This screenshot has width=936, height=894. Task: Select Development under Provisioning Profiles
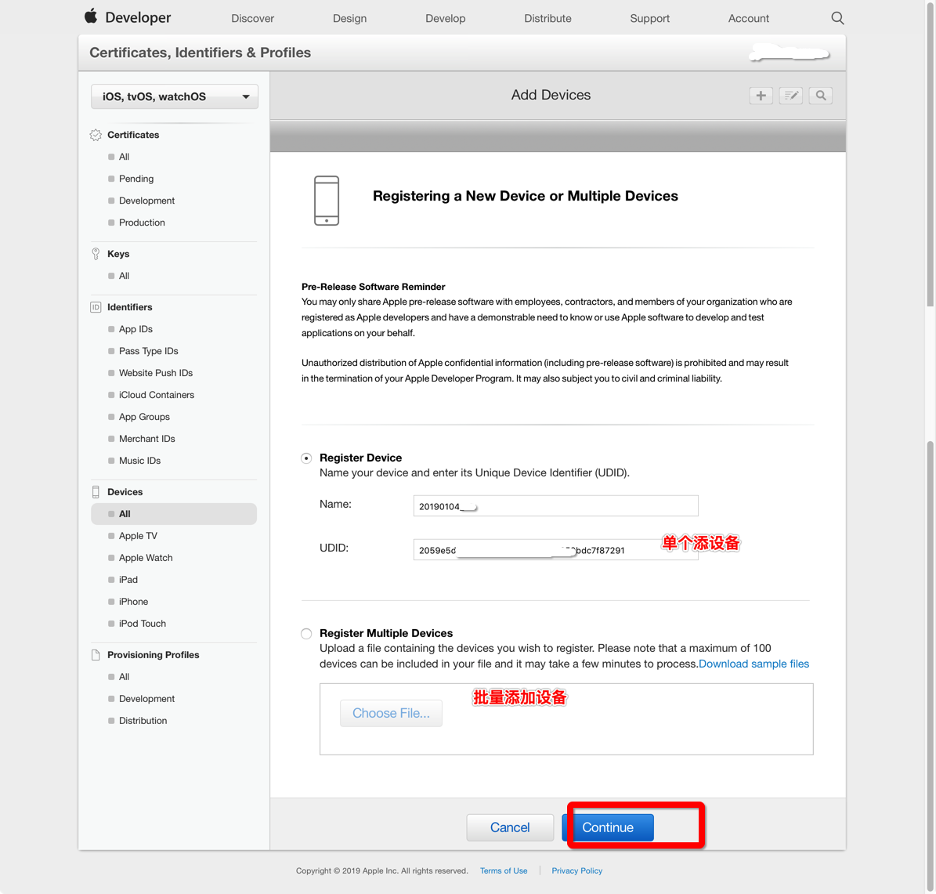point(146,699)
